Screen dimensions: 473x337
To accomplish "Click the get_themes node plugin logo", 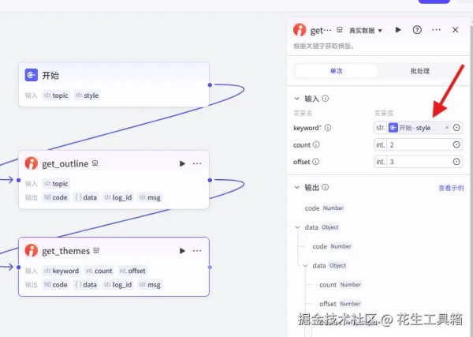I will 32,251.
